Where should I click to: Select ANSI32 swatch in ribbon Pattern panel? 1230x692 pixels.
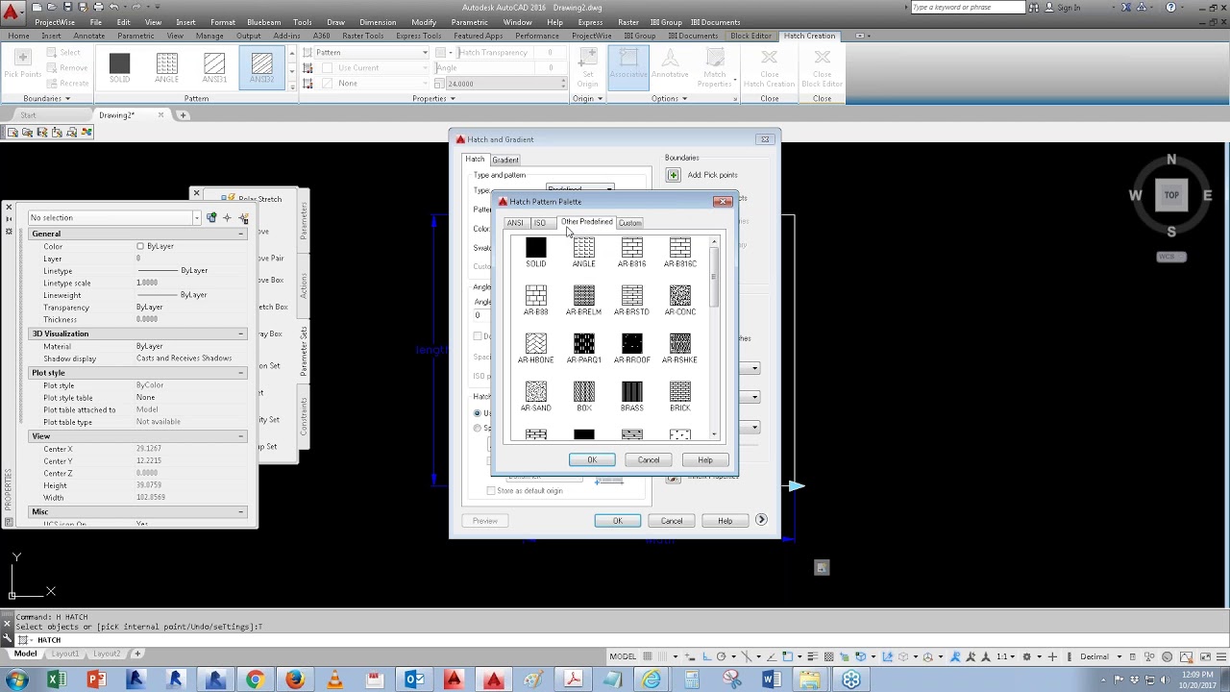click(261, 66)
